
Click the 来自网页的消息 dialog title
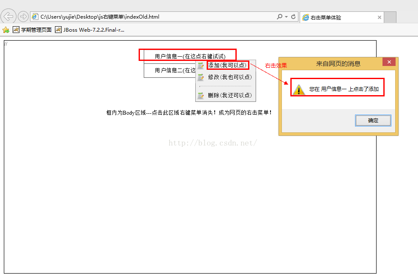[x=338, y=64]
